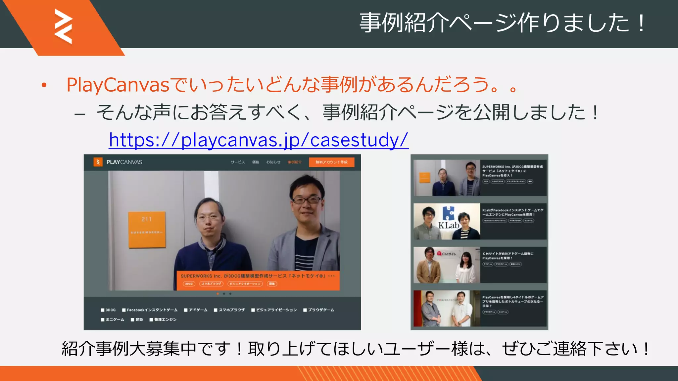Select the 建築 tag in the orange banner
Image resolution: width=678 pixels, height=381 pixels.
tap(272, 284)
